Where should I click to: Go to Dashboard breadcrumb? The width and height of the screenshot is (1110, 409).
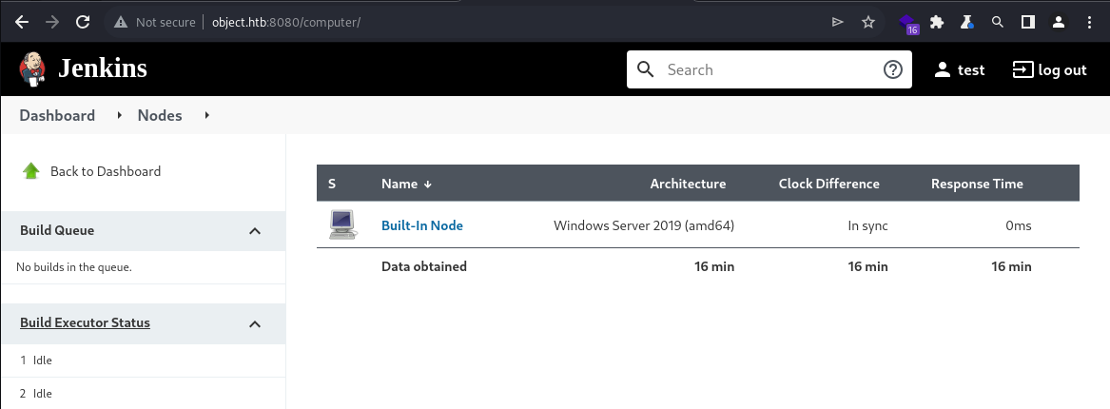click(x=57, y=115)
